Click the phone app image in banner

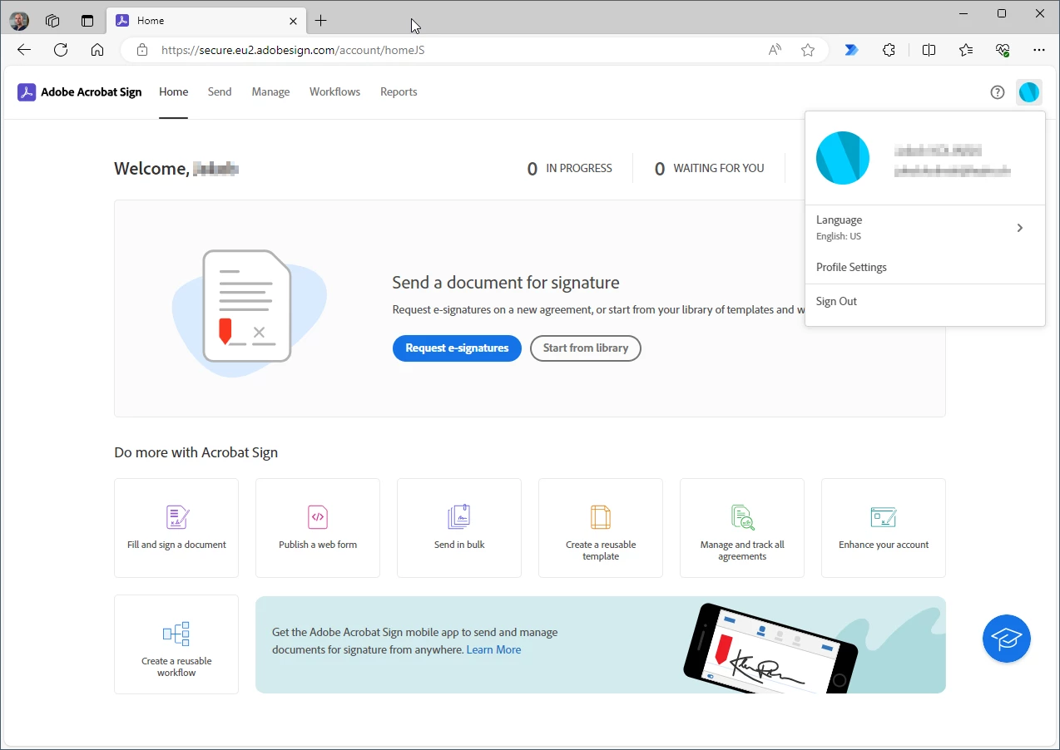771,649
